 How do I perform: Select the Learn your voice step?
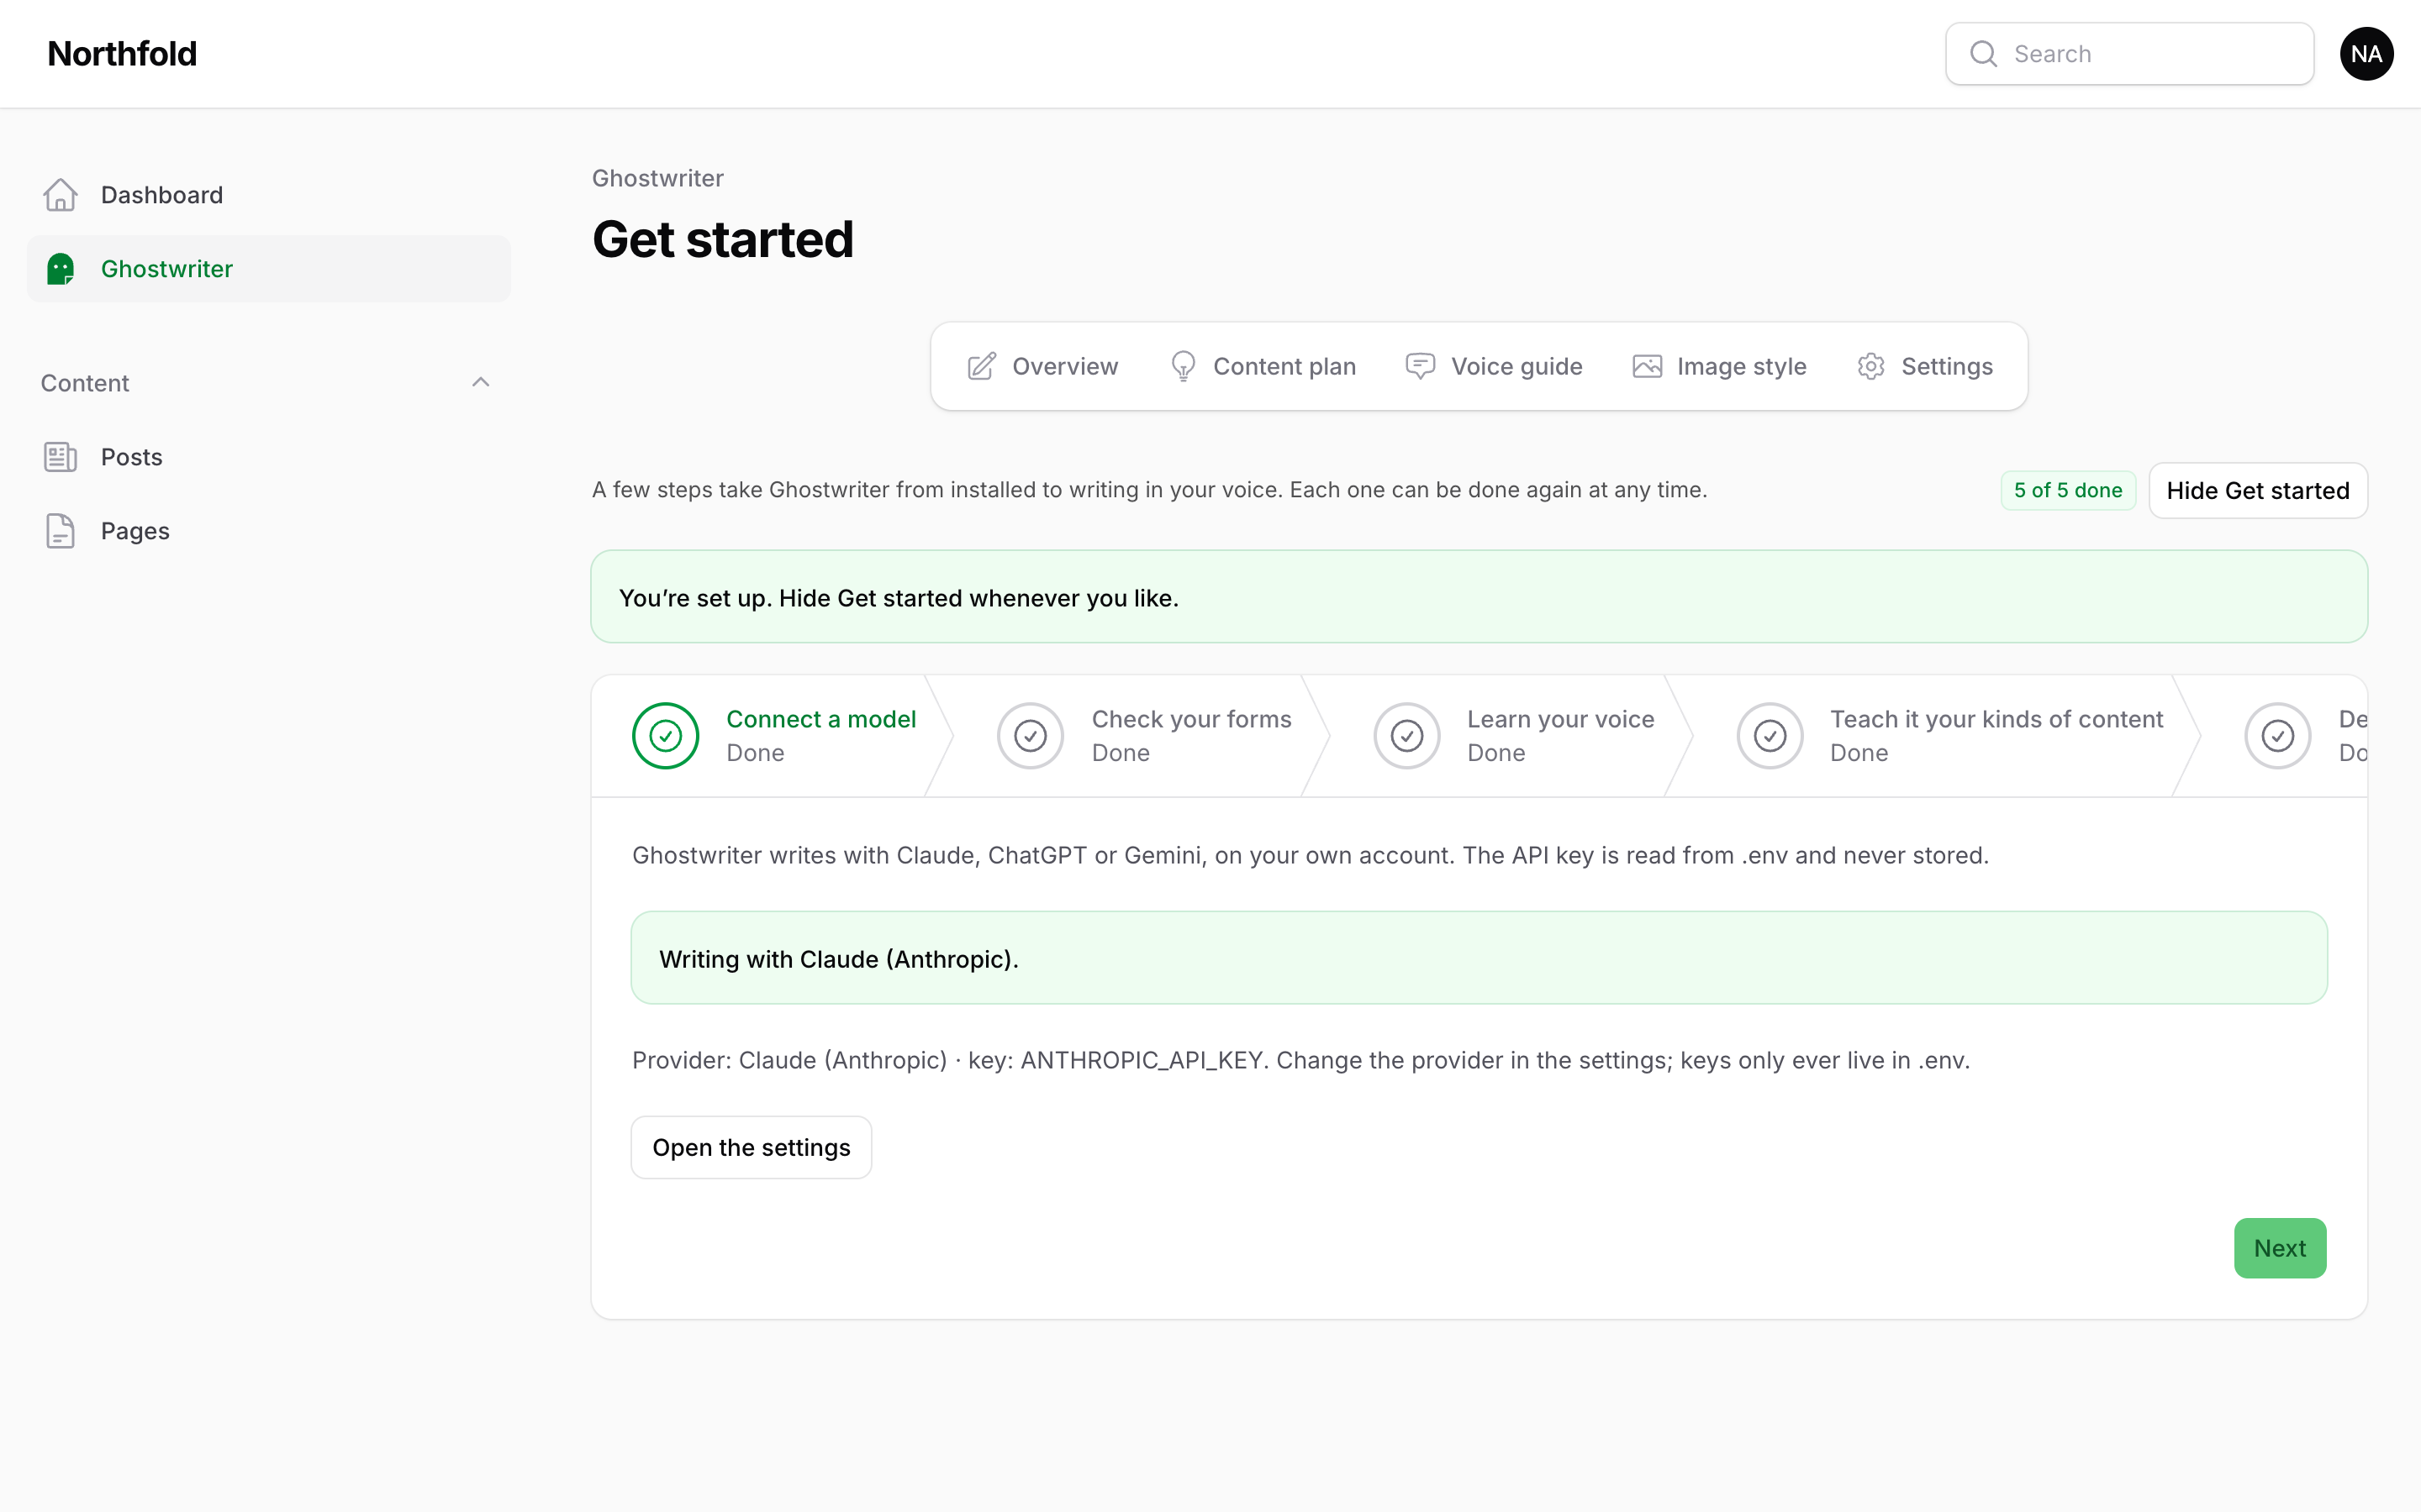coord(1514,736)
